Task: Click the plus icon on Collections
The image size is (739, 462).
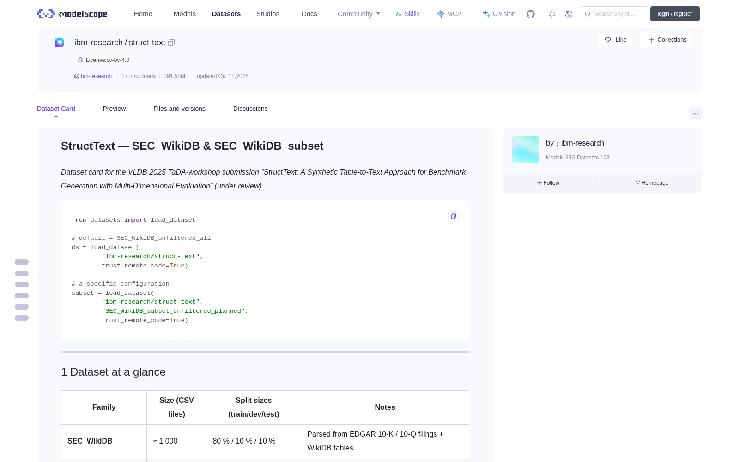Action: [x=652, y=40]
